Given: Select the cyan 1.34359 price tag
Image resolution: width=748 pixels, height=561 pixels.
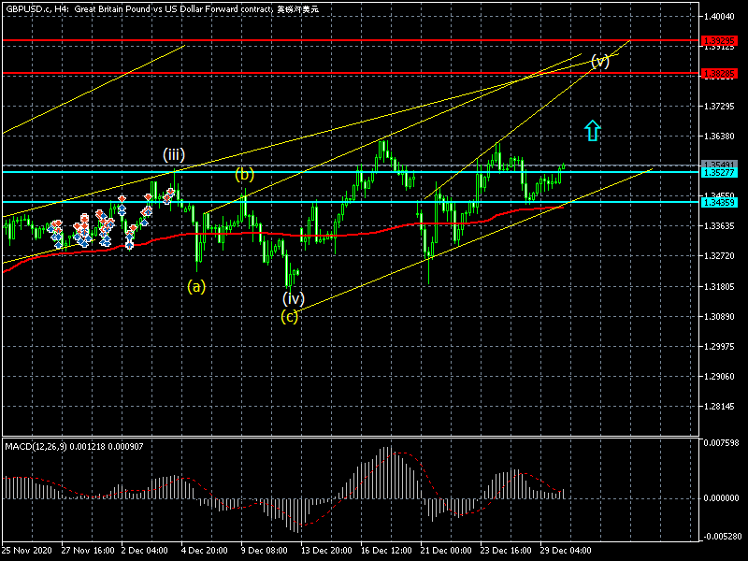Looking at the screenshot, I should 721,203.
